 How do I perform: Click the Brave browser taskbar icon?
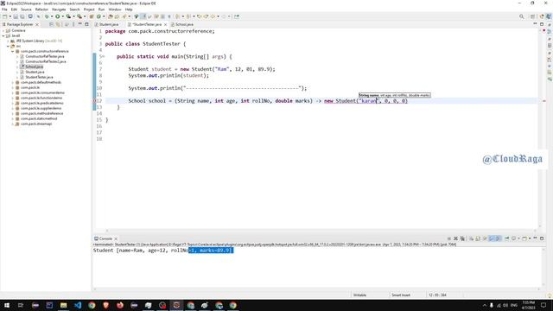point(105,305)
